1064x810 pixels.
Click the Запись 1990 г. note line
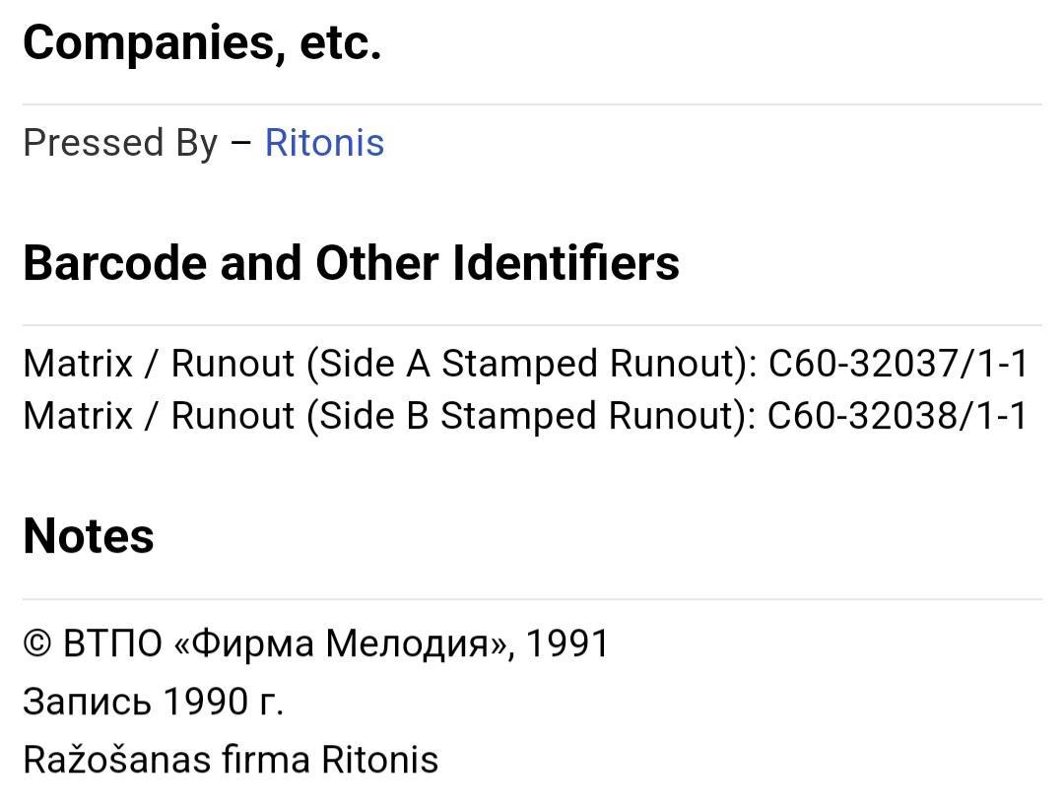[154, 702]
